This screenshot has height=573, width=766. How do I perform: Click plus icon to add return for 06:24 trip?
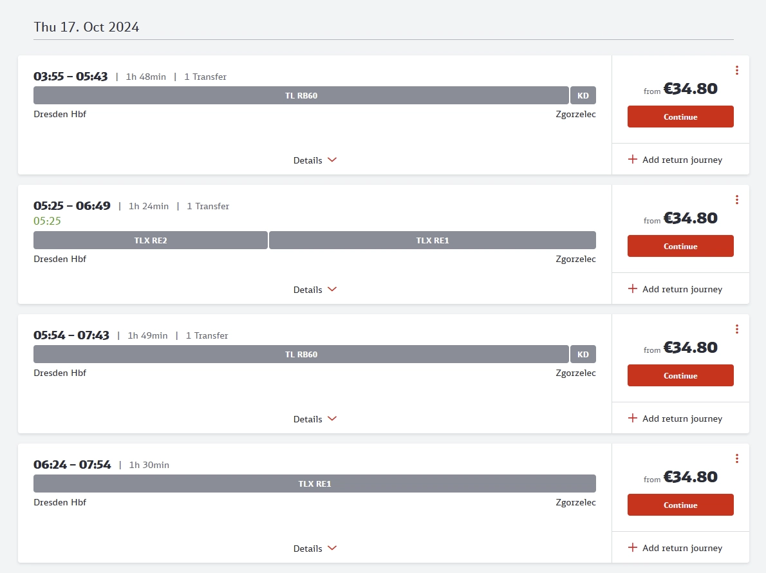click(x=632, y=548)
